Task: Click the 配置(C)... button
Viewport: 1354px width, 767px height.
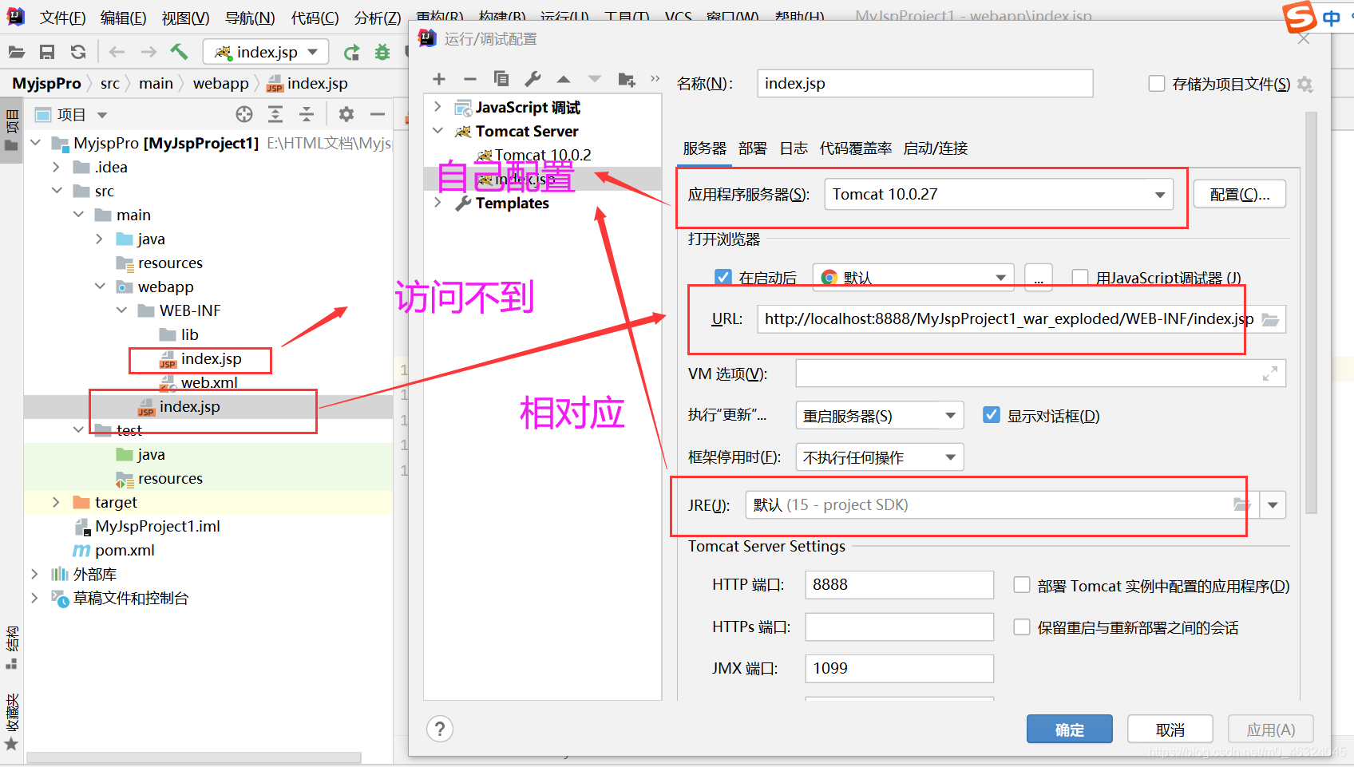Action: 1240,194
